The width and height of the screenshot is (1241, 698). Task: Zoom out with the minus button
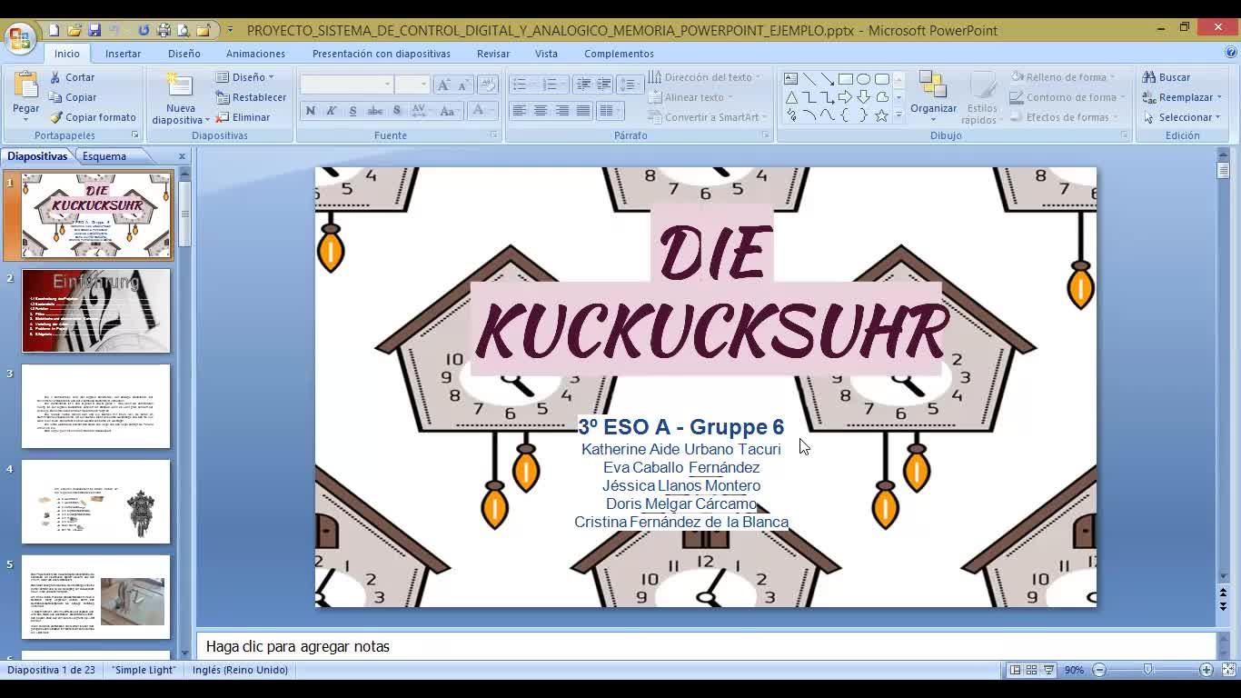coord(1098,670)
